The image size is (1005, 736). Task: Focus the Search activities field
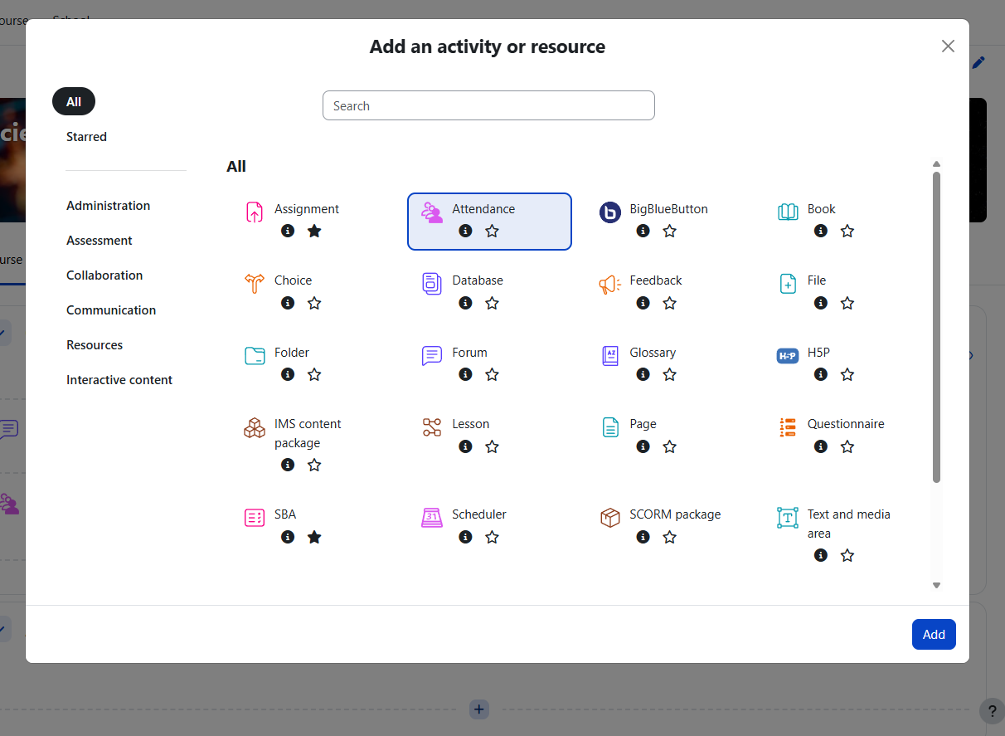488,105
